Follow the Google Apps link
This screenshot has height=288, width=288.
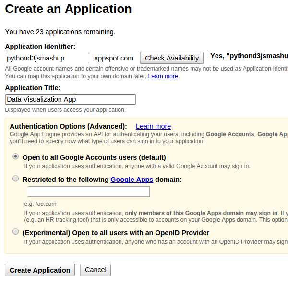(132, 180)
